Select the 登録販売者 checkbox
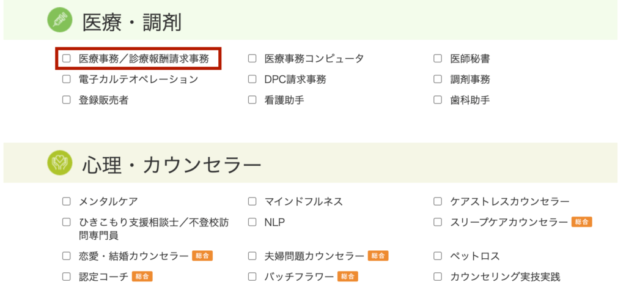The width and height of the screenshot is (626, 301). pyautogui.click(x=67, y=100)
